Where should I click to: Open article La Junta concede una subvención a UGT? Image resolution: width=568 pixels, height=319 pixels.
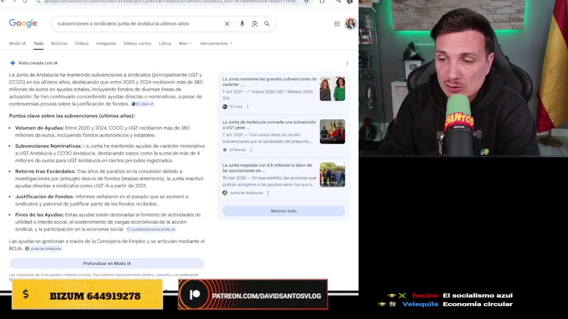pyautogui.click(x=269, y=124)
